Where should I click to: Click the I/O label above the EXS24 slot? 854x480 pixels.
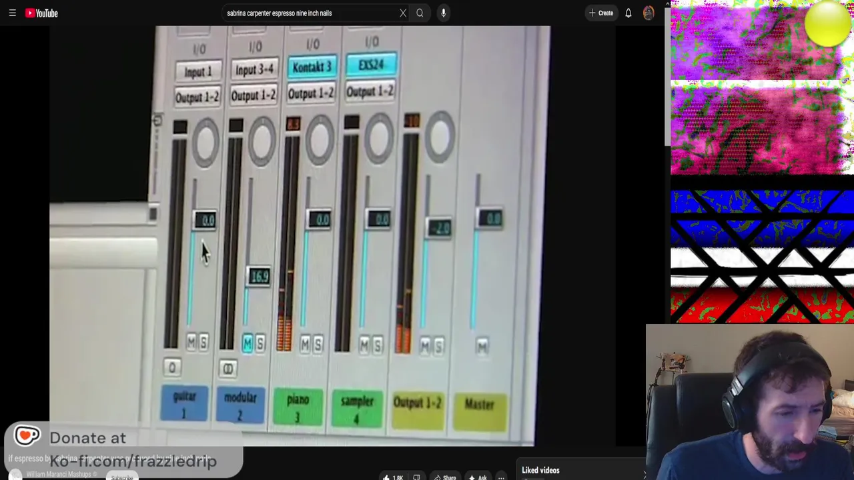pos(372,43)
